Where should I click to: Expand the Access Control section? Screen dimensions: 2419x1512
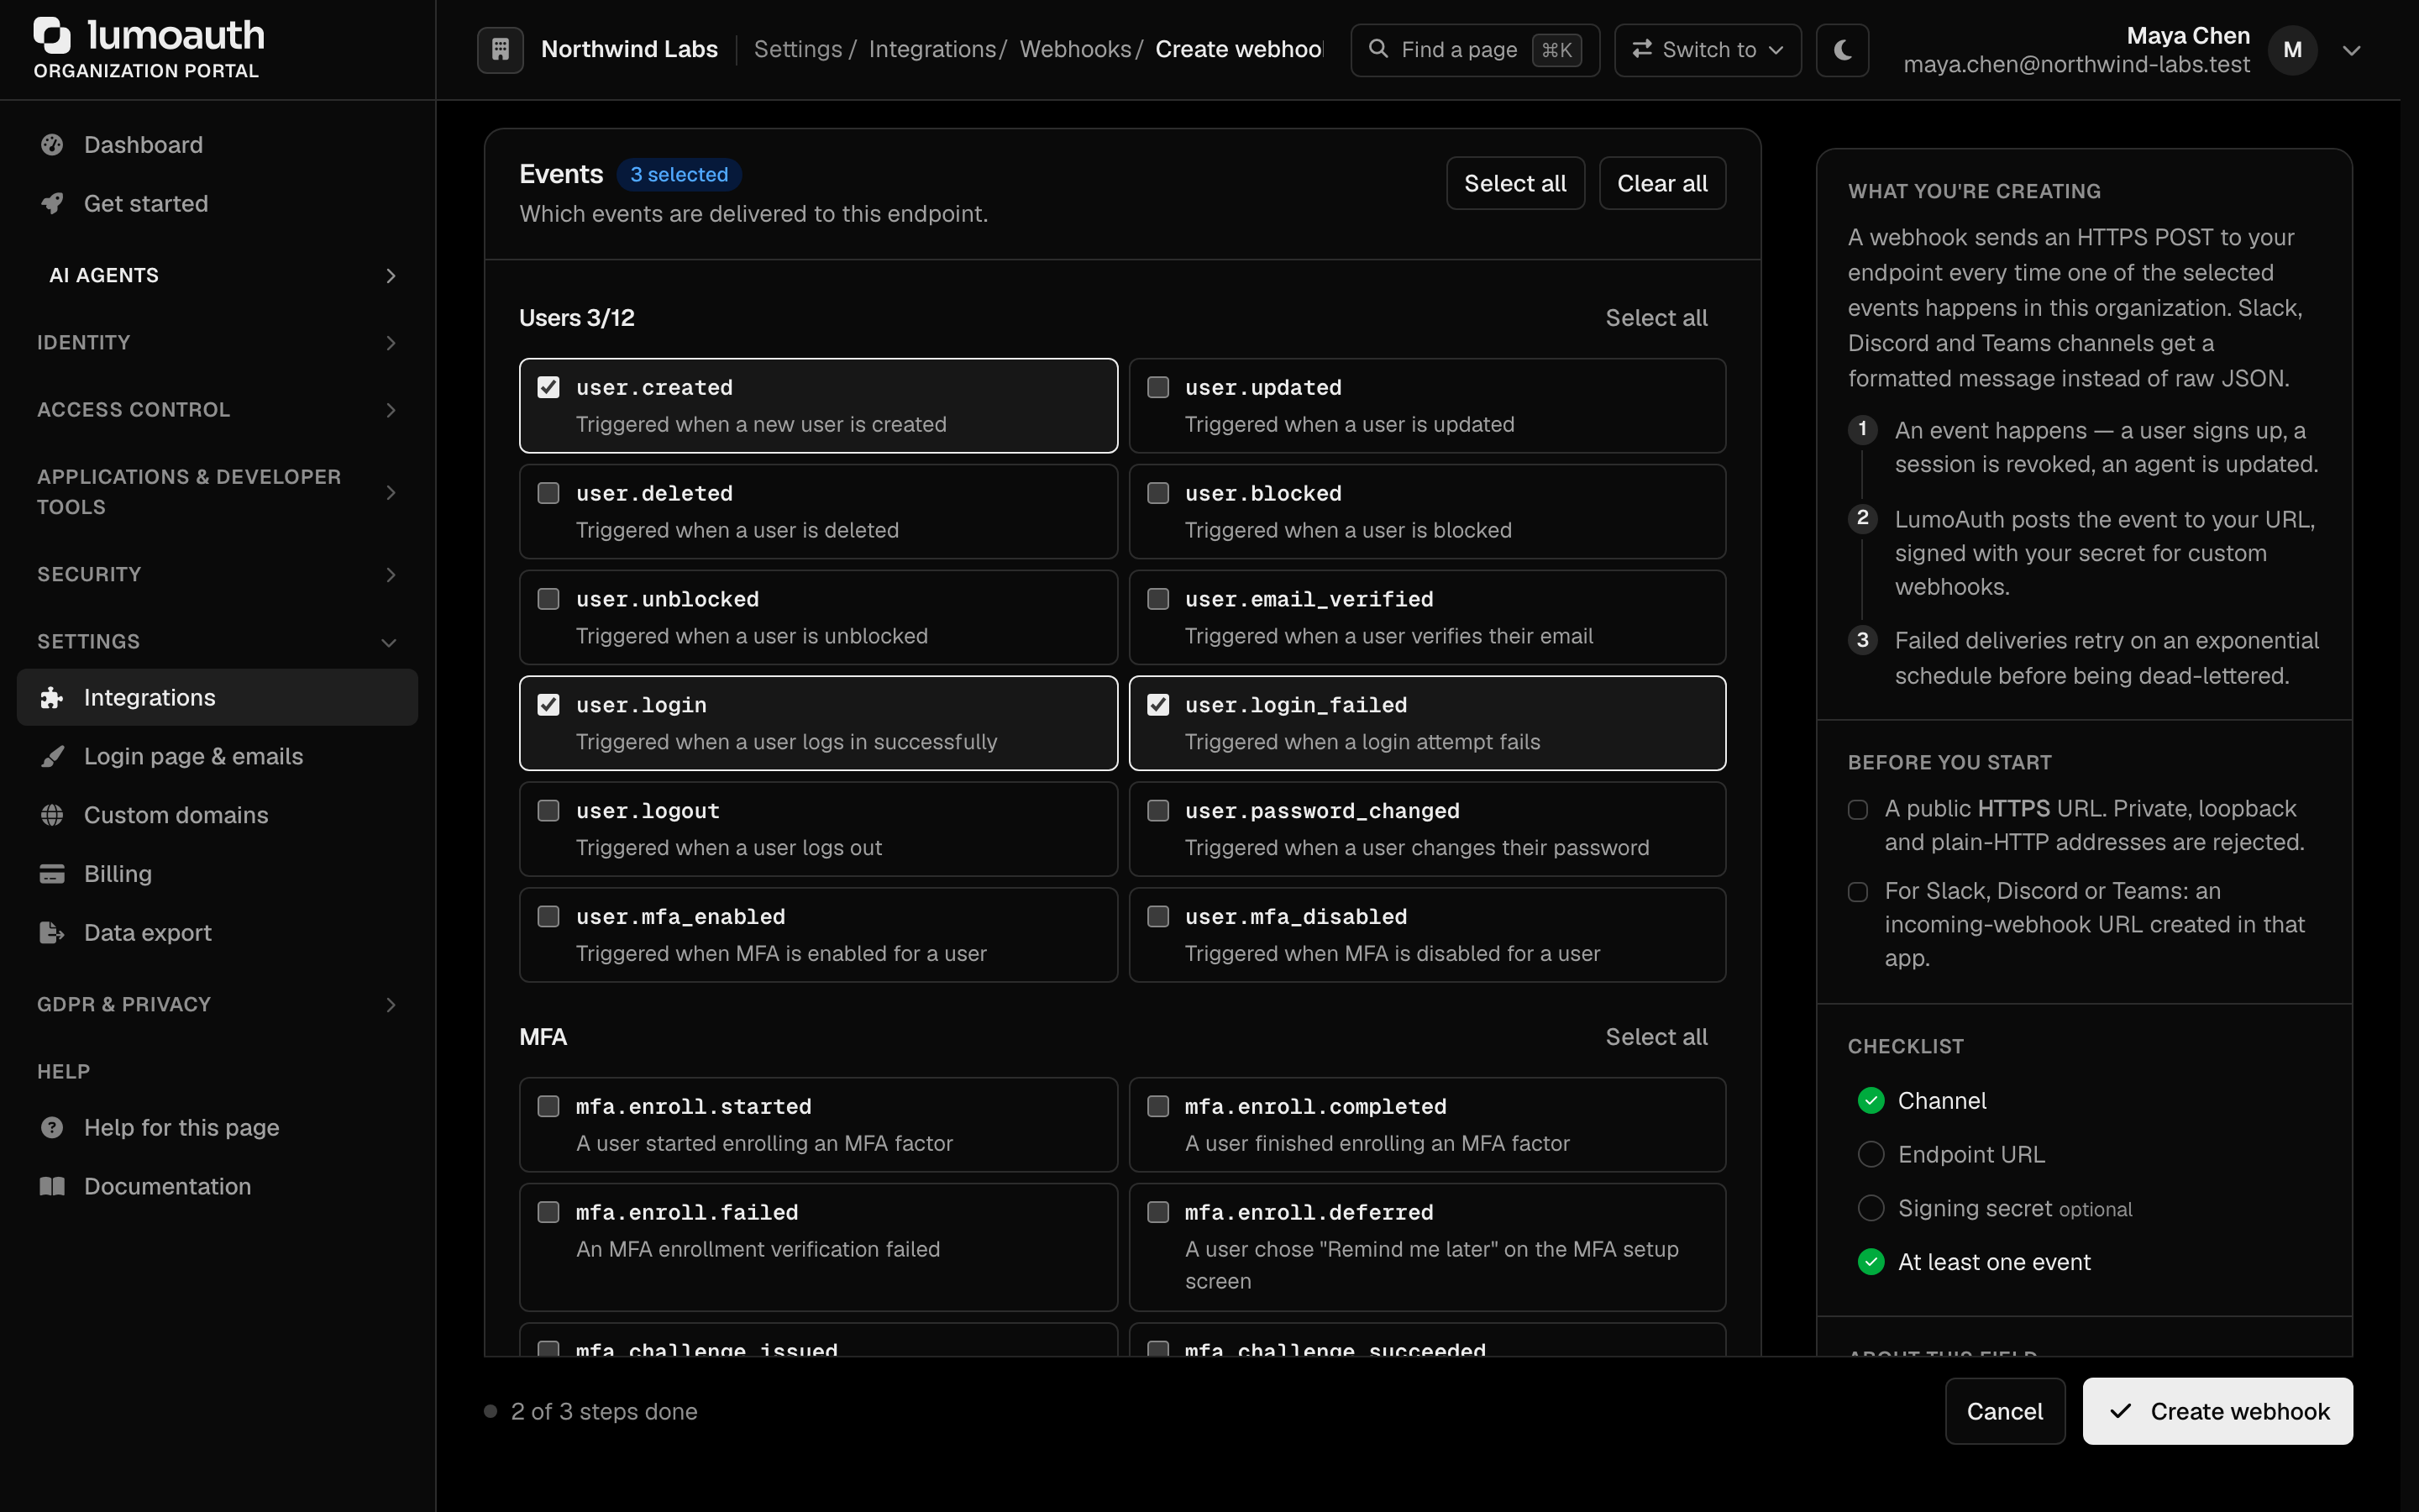coord(218,410)
